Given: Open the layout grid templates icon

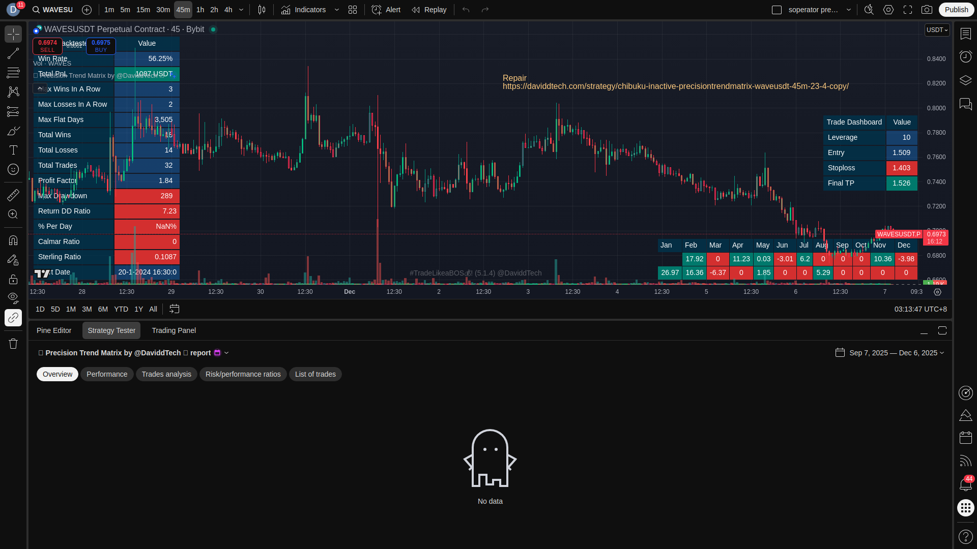Looking at the screenshot, I should [353, 10].
